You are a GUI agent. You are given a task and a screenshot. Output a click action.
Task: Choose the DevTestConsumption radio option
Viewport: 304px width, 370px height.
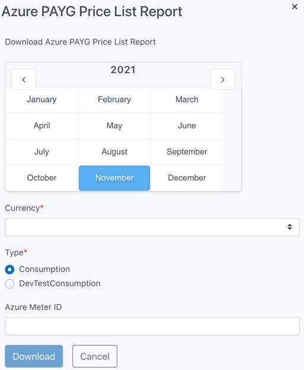(x=9, y=284)
